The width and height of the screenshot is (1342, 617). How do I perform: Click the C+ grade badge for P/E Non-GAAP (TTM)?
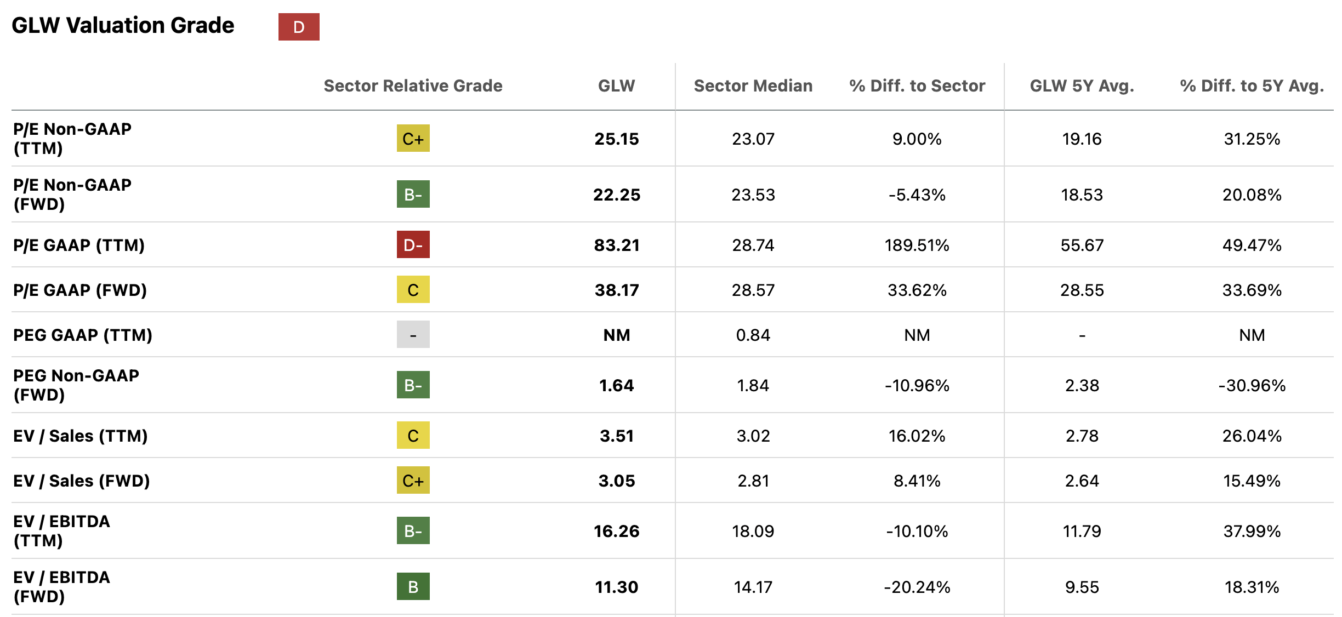(413, 139)
